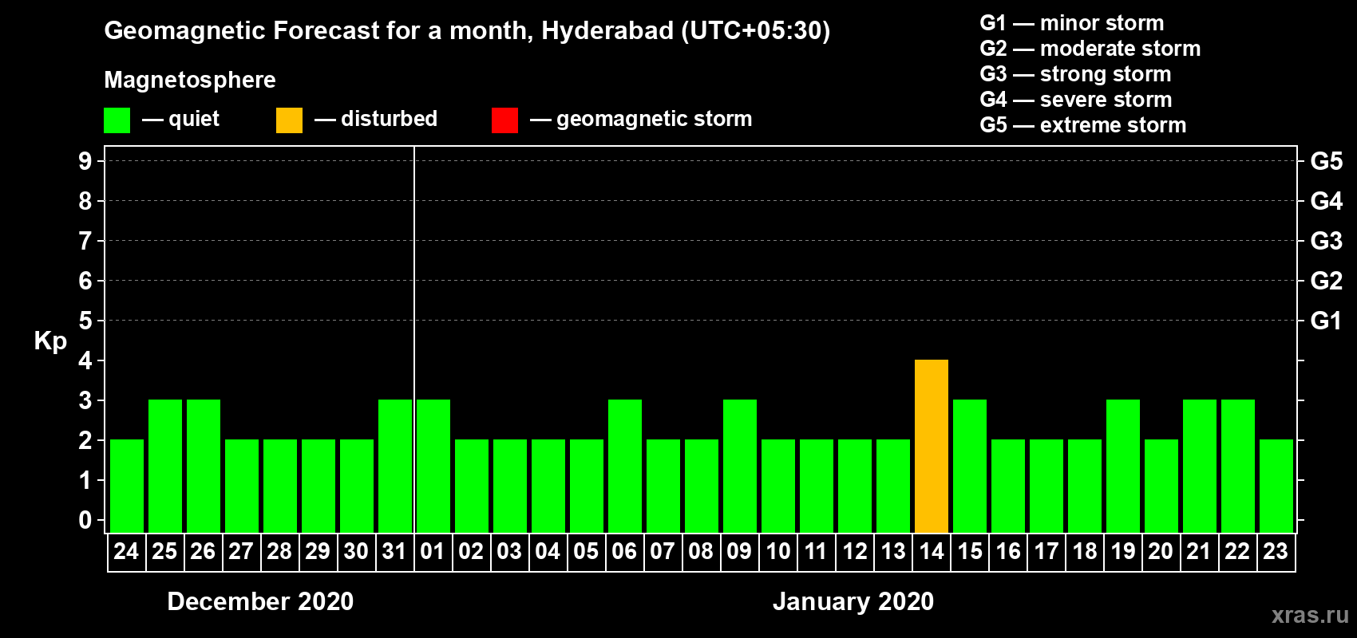Click the G3 right-axis label
Image resolution: width=1357 pixels, height=638 pixels.
pos(1326,241)
